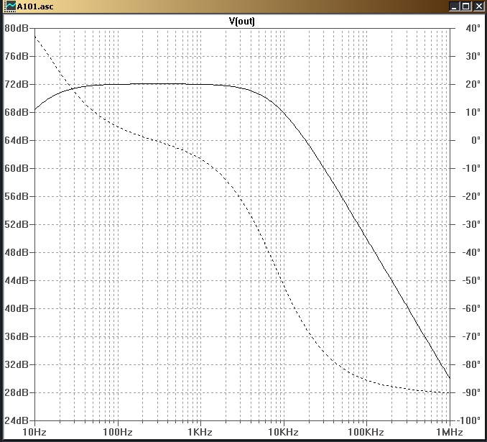Screen dimensions: 487x442
Task: Click the 48dB left axis label
Action: point(16,252)
